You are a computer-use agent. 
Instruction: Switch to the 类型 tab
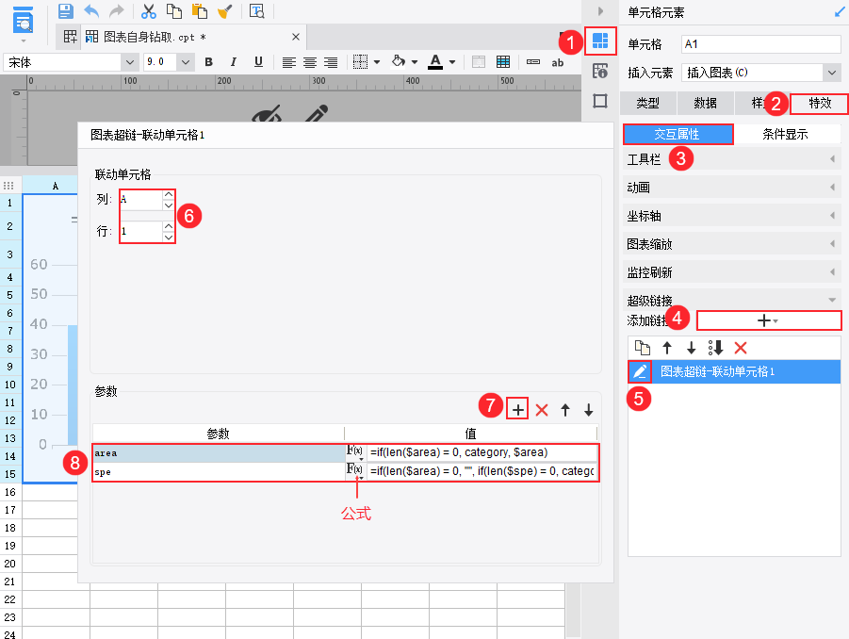coord(647,103)
